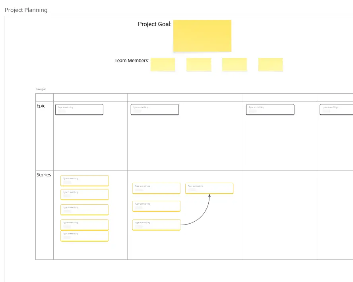Click the Epic note in the first column
This screenshot has width=353, height=282.
click(79, 109)
